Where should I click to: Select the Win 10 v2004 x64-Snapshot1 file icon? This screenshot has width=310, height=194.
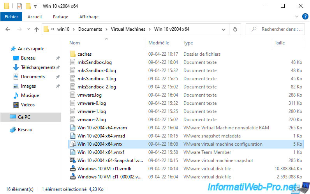pos(73,160)
